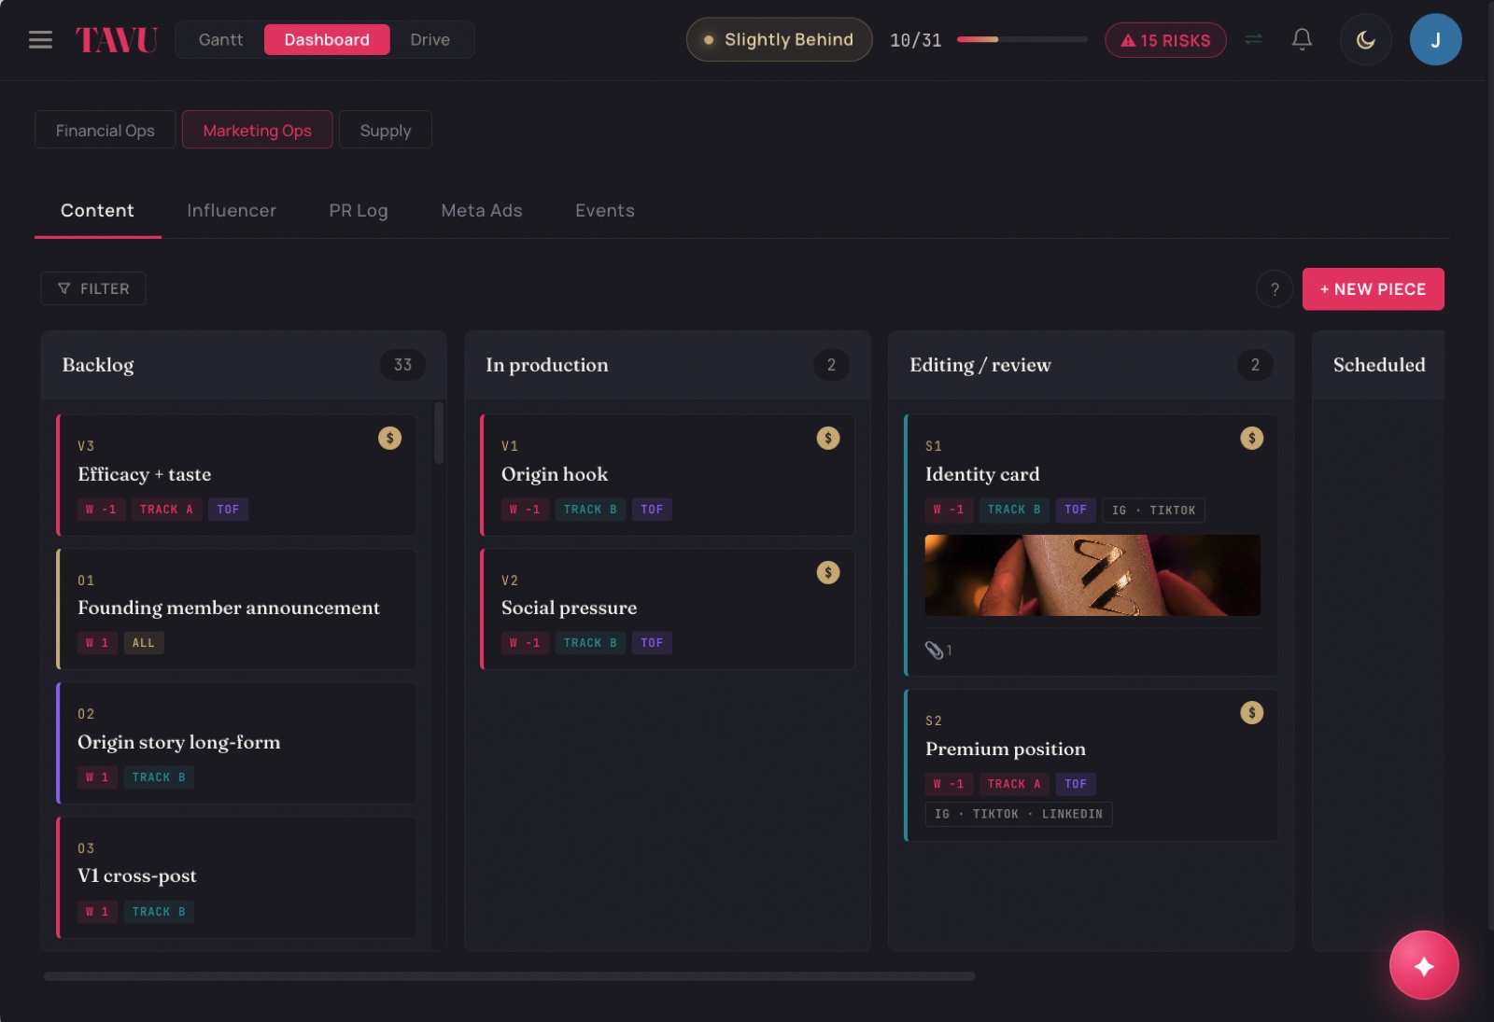Open the J user avatar menu
This screenshot has width=1494, height=1022.
[x=1435, y=40]
